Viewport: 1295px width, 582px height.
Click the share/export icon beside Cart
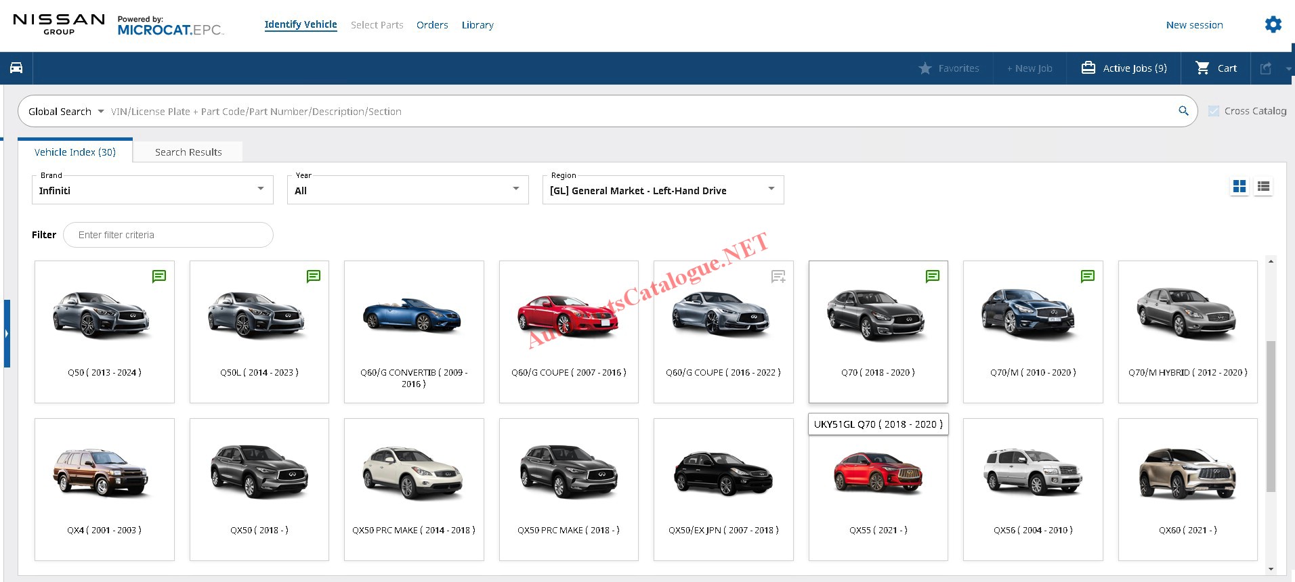(x=1265, y=68)
